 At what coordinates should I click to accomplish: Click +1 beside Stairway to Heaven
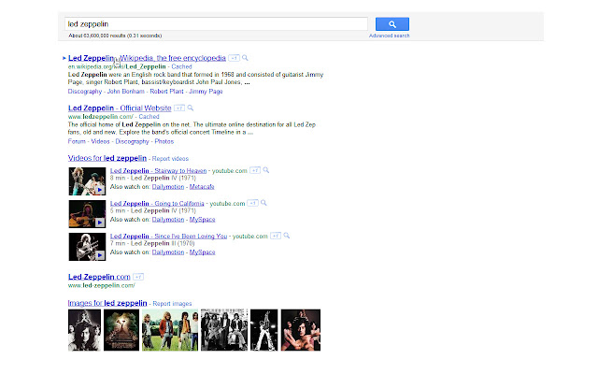(x=255, y=170)
